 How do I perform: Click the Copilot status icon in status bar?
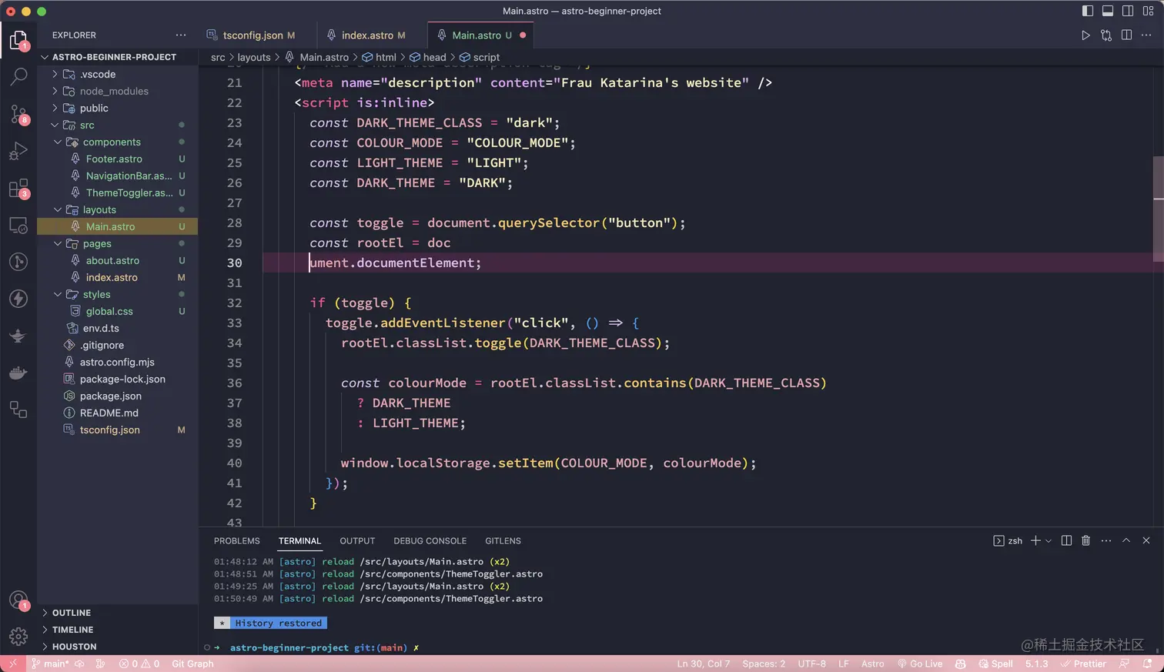coord(960,664)
